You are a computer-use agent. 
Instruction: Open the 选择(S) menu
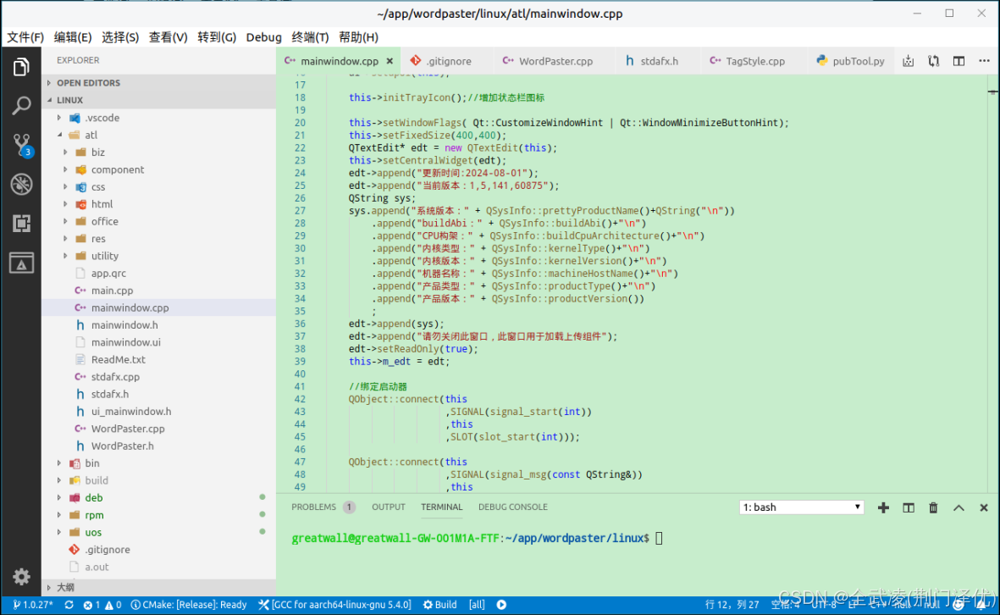120,37
